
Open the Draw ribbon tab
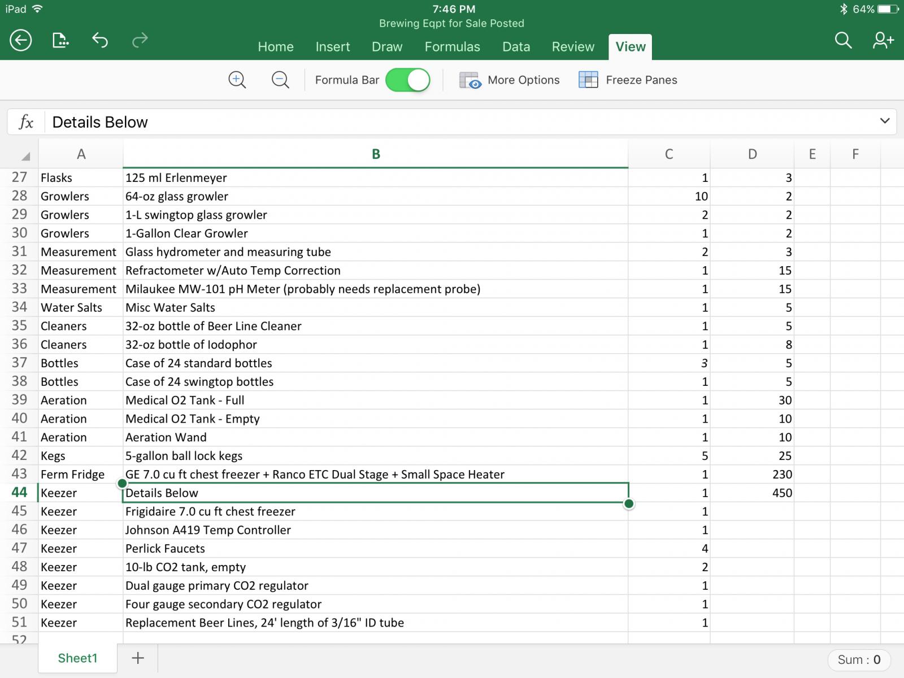[387, 47]
